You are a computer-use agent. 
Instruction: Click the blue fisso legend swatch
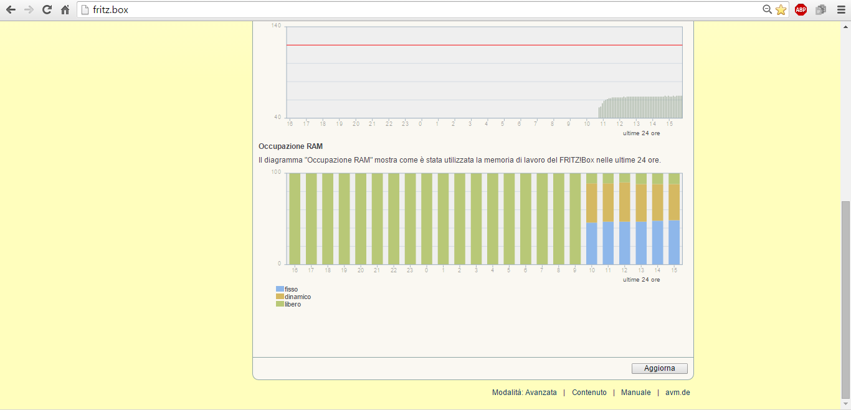coord(280,289)
